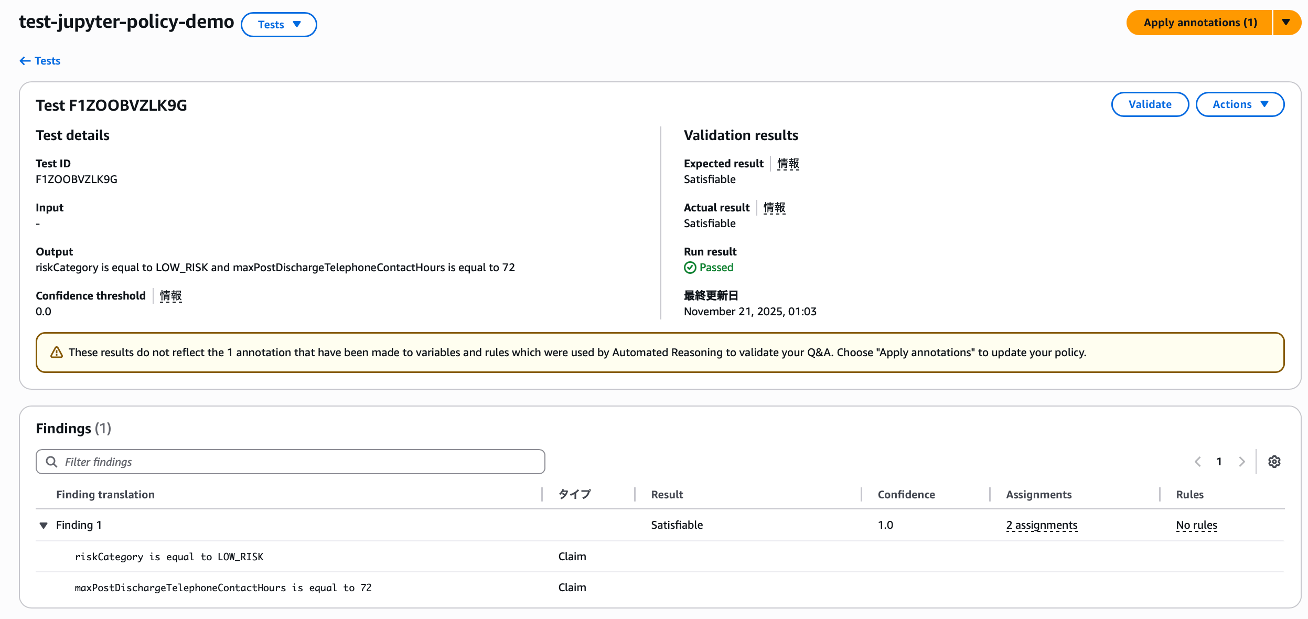Click the warning triangle icon in alert
The height and width of the screenshot is (619, 1308).
tap(57, 353)
